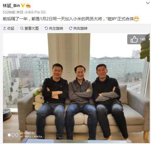Click the 林斌_Bin username link

[11, 6]
